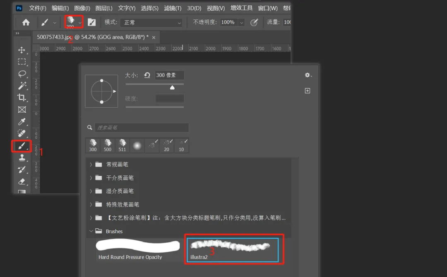This screenshot has width=447, height=277.
Task: Open the opacity 100% dropdown arrow
Action: click(241, 22)
